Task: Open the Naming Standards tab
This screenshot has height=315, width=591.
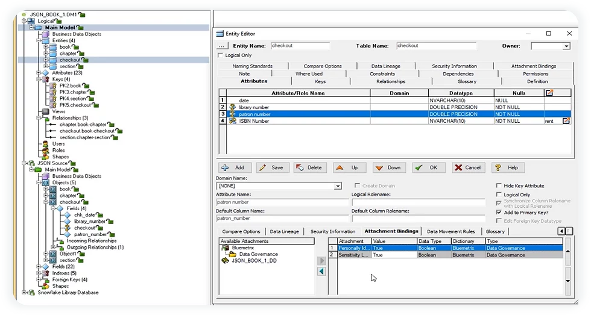Action: coord(252,66)
